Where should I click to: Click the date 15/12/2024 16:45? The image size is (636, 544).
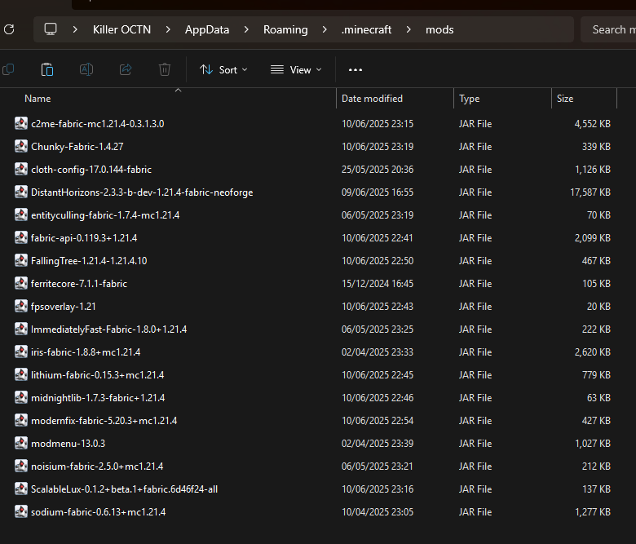378,284
